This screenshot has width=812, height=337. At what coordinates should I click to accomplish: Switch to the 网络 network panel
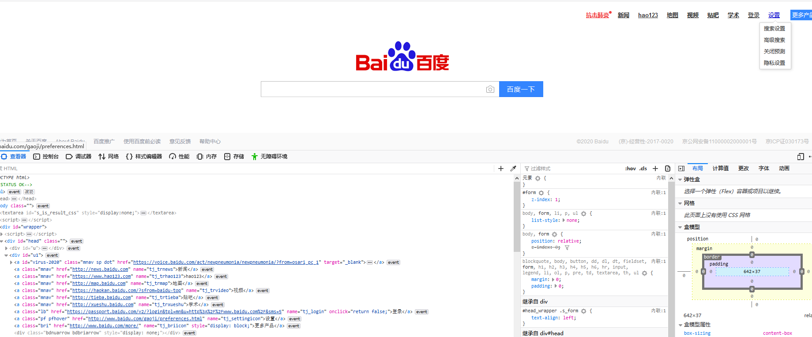(109, 157)
